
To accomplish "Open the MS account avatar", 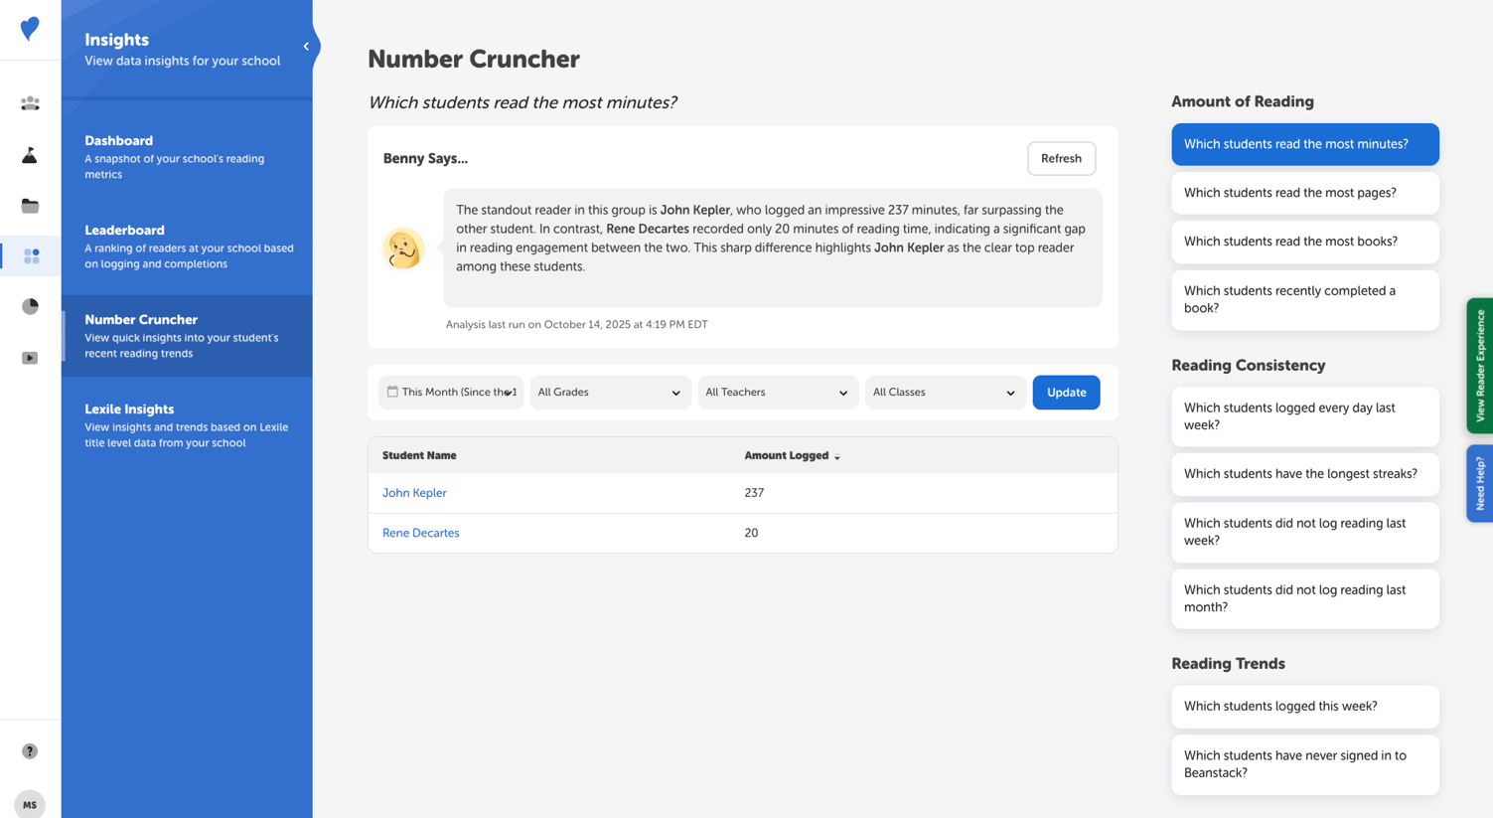I will coord(29,804).
